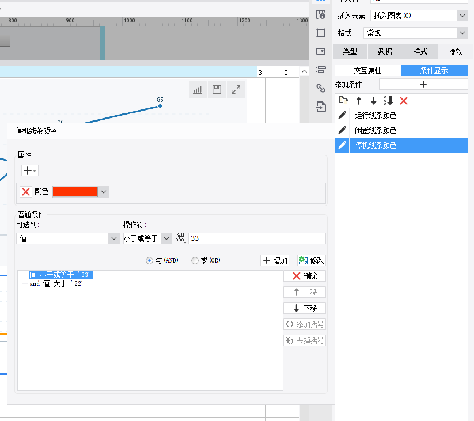Switch to the 交互属性 tab

pos(367,70)
